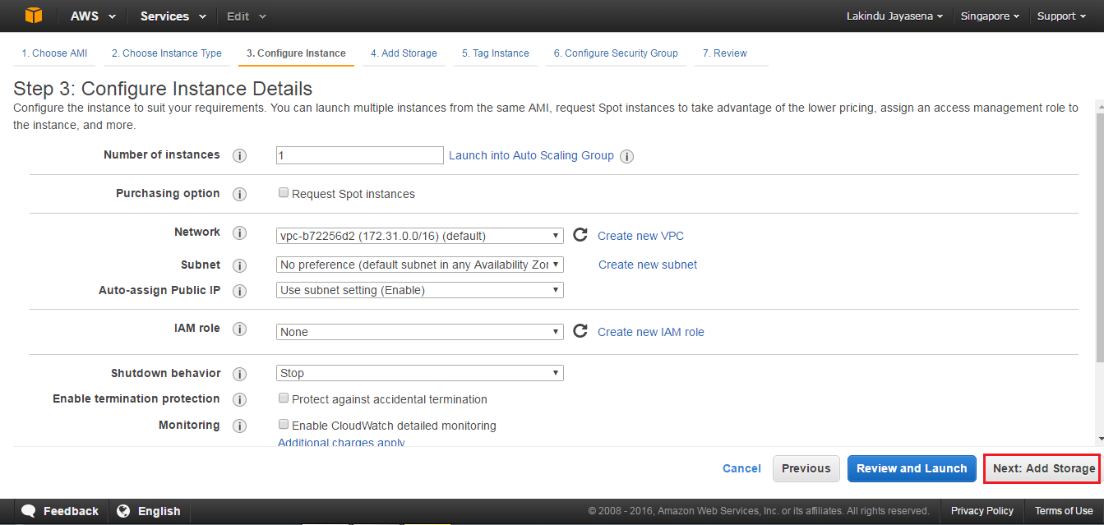
Task: Click Review and Launch button
Action: pos(912,468)
